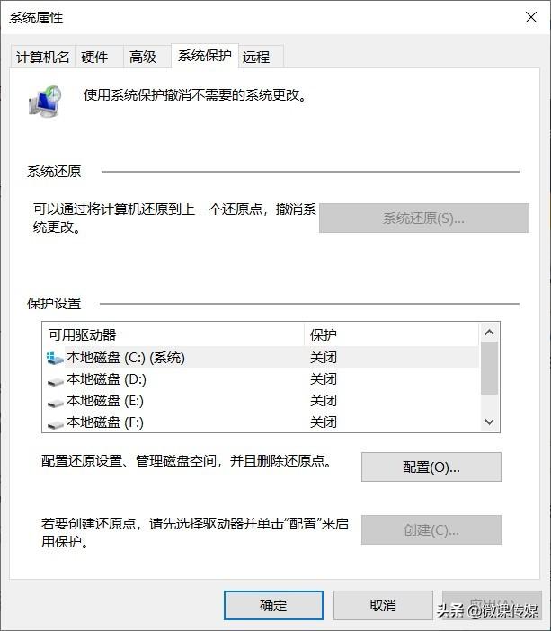Open the 硬件 tab
Image resolution: width=551 pixels, height=631 pixels.
94,57
